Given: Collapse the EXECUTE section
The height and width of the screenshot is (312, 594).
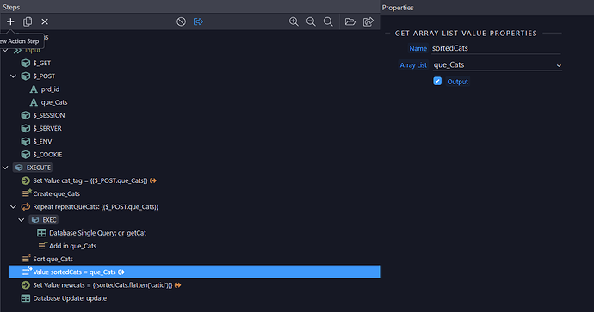Looking at the screenshot, I should click(x=5, y=168).
